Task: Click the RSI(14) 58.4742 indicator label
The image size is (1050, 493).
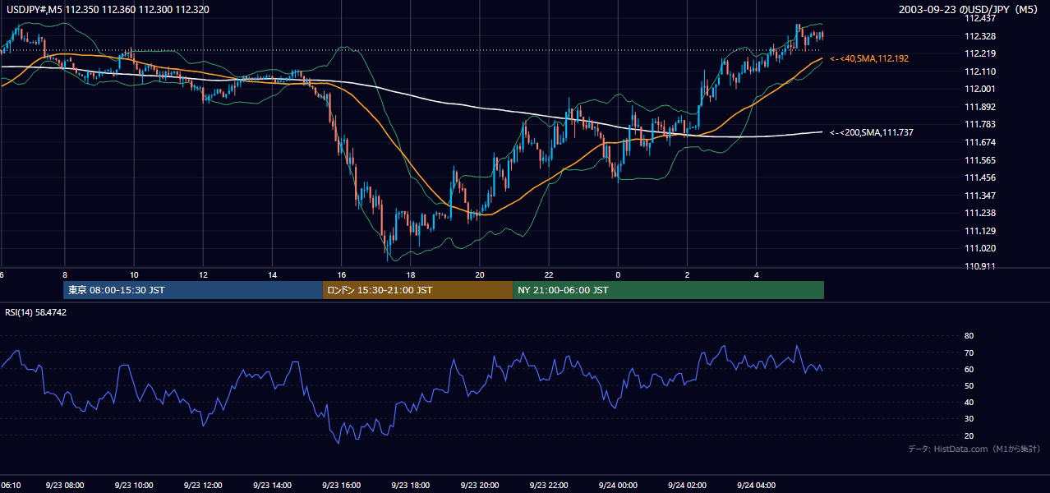Action: click(35, 312)
